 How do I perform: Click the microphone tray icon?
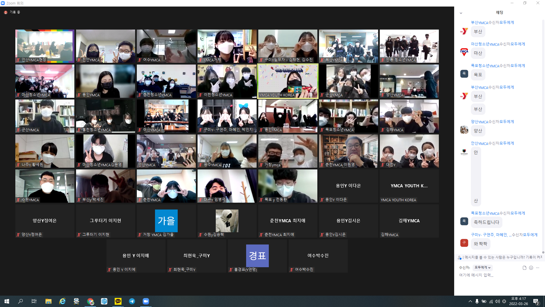click(477, 301)
